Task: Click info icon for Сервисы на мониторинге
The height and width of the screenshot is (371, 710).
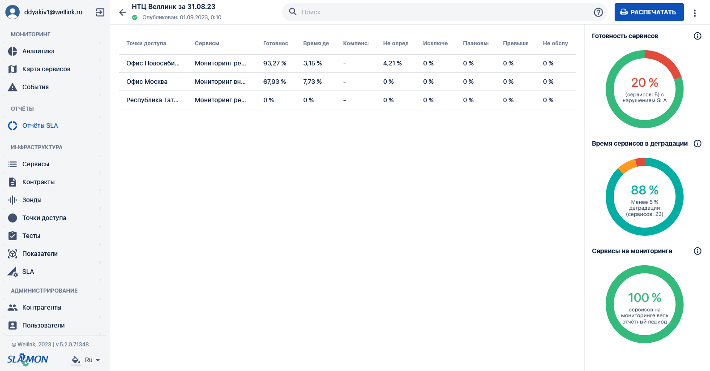Action: [697, 251]
